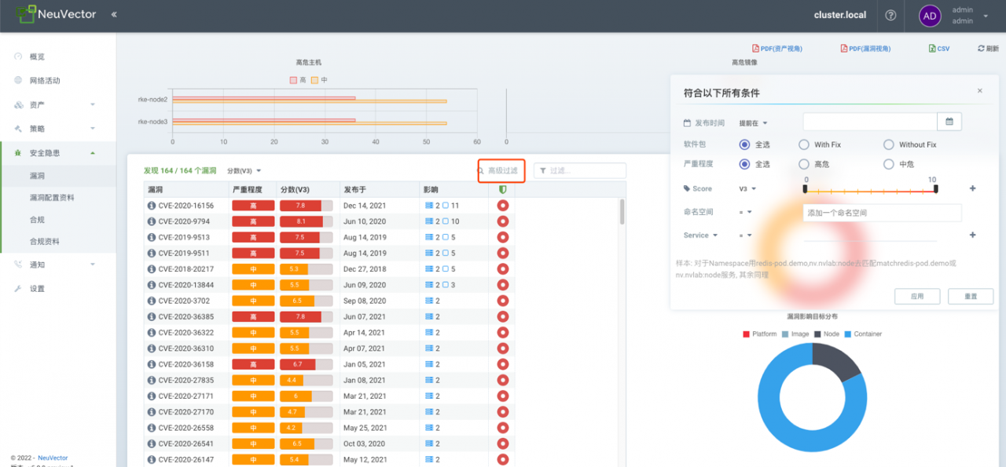Image resolution: width=1006 pixels, height=467 pixels.
Task: Open the help question mark icon
Action: coord(890,16)
